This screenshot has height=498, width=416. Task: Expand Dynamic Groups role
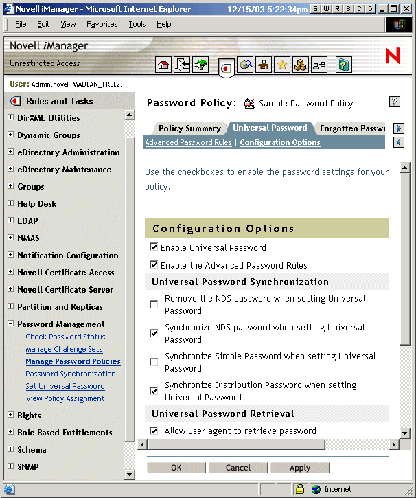(x=10, y=135)
